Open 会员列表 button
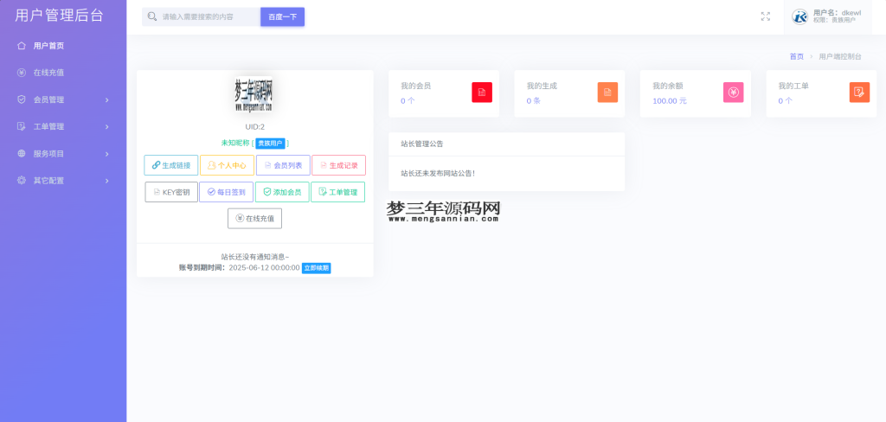886x422 pixels. coord(283,165)
